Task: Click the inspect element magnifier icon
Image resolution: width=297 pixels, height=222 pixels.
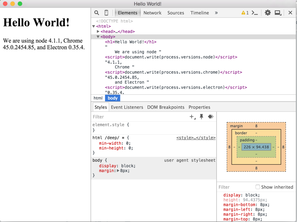Action: (97, 13)
